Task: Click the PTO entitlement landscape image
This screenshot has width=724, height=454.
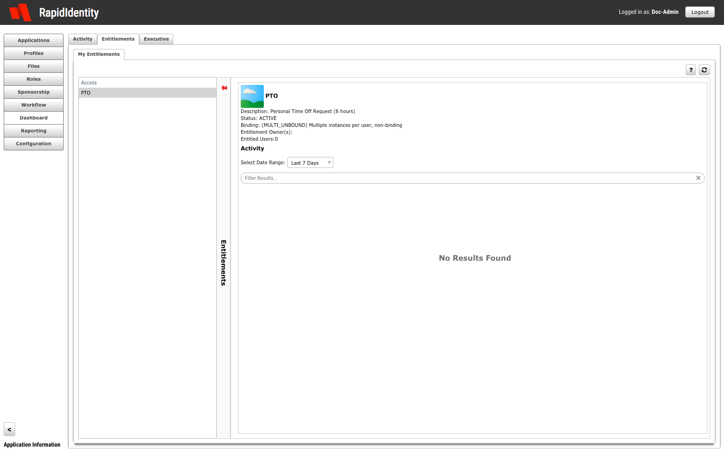Action: 252,96
